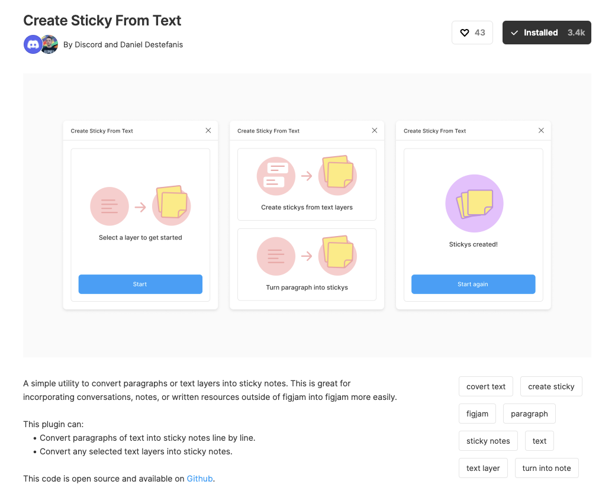Select the 'Create stickys from text layers' option card
The image size is (615, 494).
(307, 184)
